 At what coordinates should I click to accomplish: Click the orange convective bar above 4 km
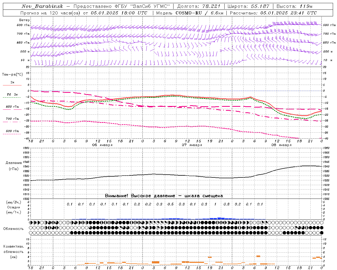click(258, 256)
